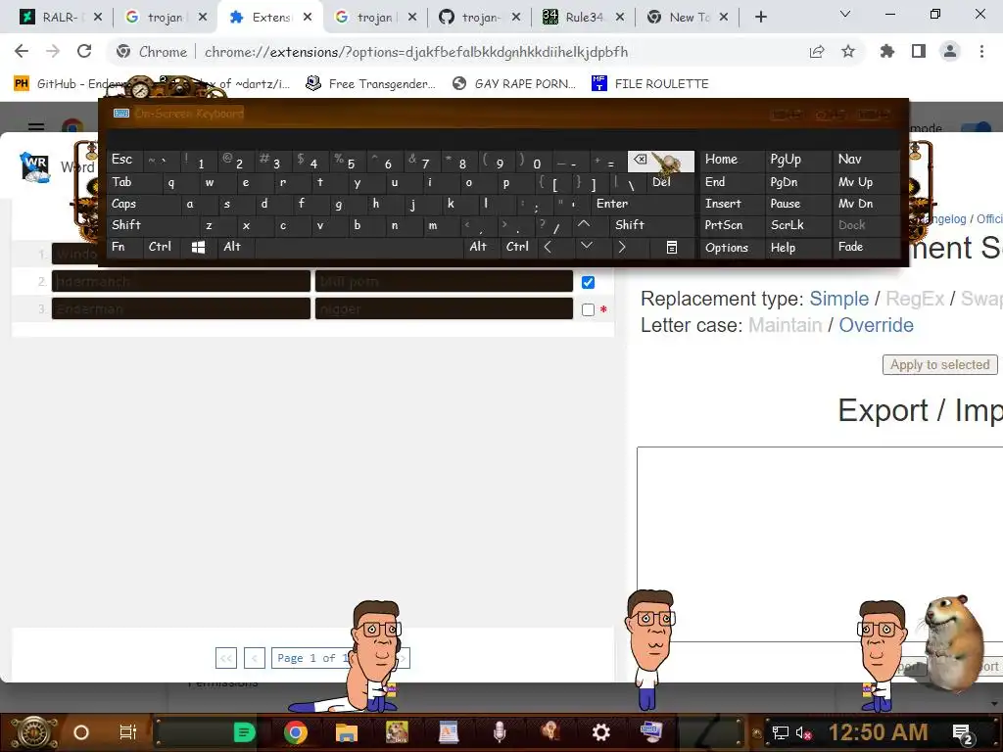The height and width of the screenshot is (752, 1003).
Task: Open the tab search chevron dropdown
Action: (845, 15)
